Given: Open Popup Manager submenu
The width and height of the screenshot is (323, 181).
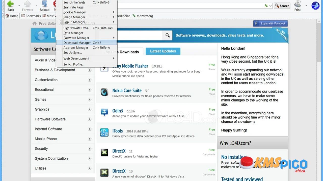Looking at the screenshot, I should click(86, 22).
